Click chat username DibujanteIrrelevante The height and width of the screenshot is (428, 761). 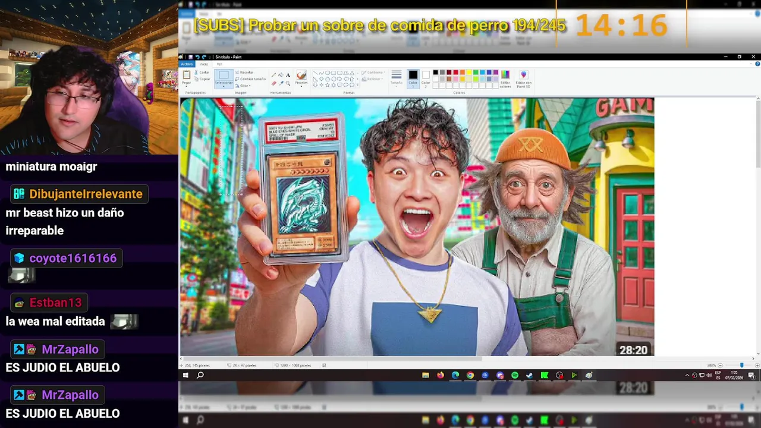[86, 194]
